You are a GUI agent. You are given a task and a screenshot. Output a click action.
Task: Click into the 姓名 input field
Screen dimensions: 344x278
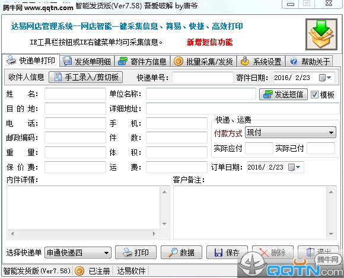pyautogui.click(x=75, y=94)
